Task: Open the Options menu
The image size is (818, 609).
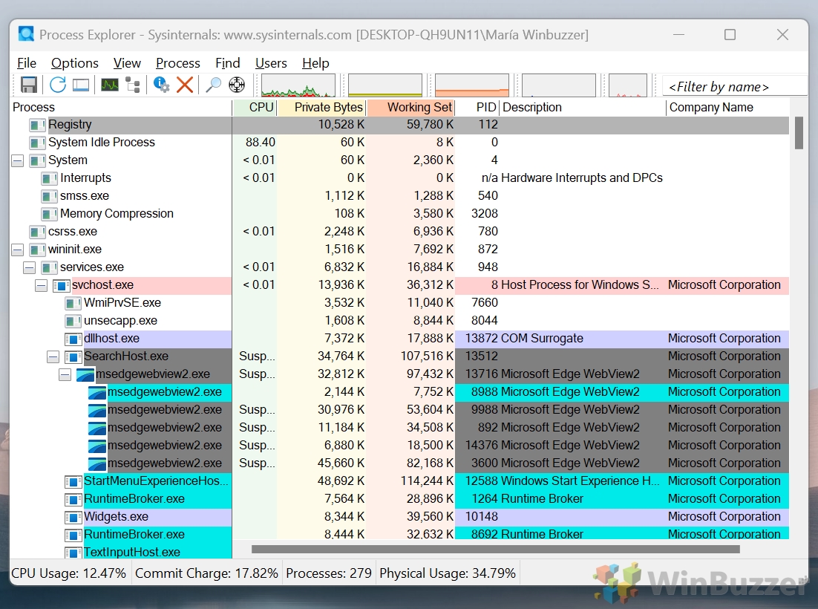Action: (x=74, y=63)
